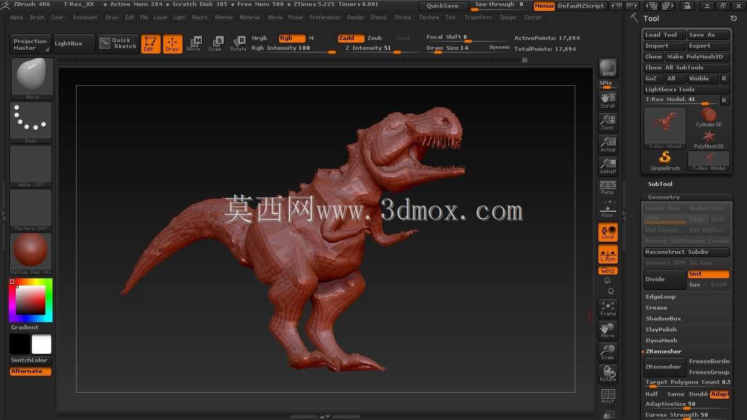Expand Lightbox Tools section
Screen dimensions: 747x420
tap(686, 90)
